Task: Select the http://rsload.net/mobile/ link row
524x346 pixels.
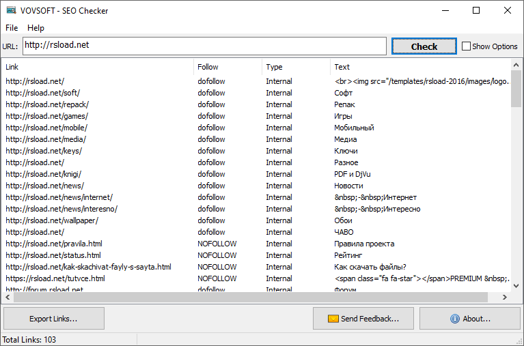Action: point(257,128)
